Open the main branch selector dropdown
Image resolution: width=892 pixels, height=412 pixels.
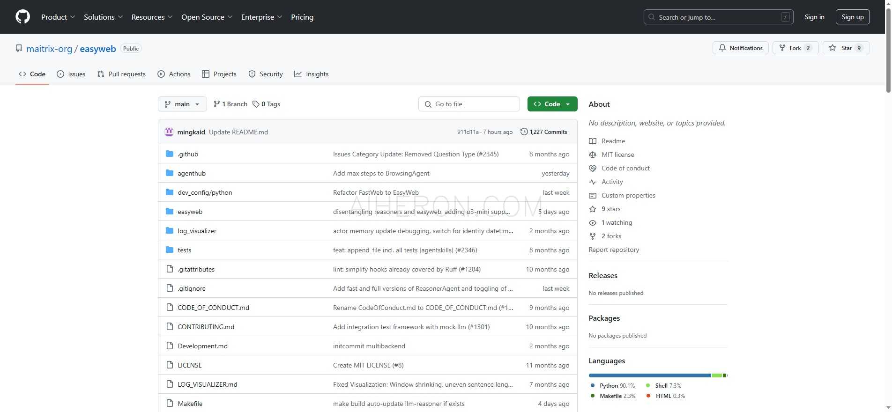click(x=182, y=104)
